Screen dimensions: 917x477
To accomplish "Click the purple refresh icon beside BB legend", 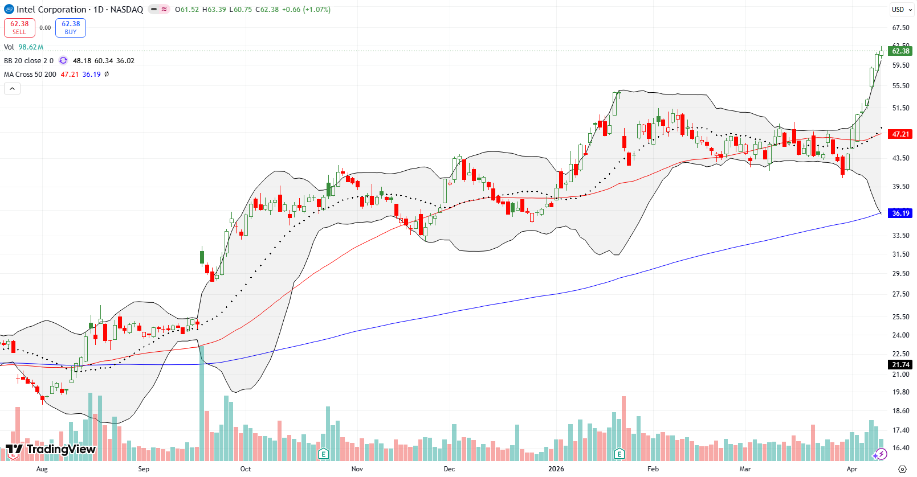I will (x=63, y=61).
